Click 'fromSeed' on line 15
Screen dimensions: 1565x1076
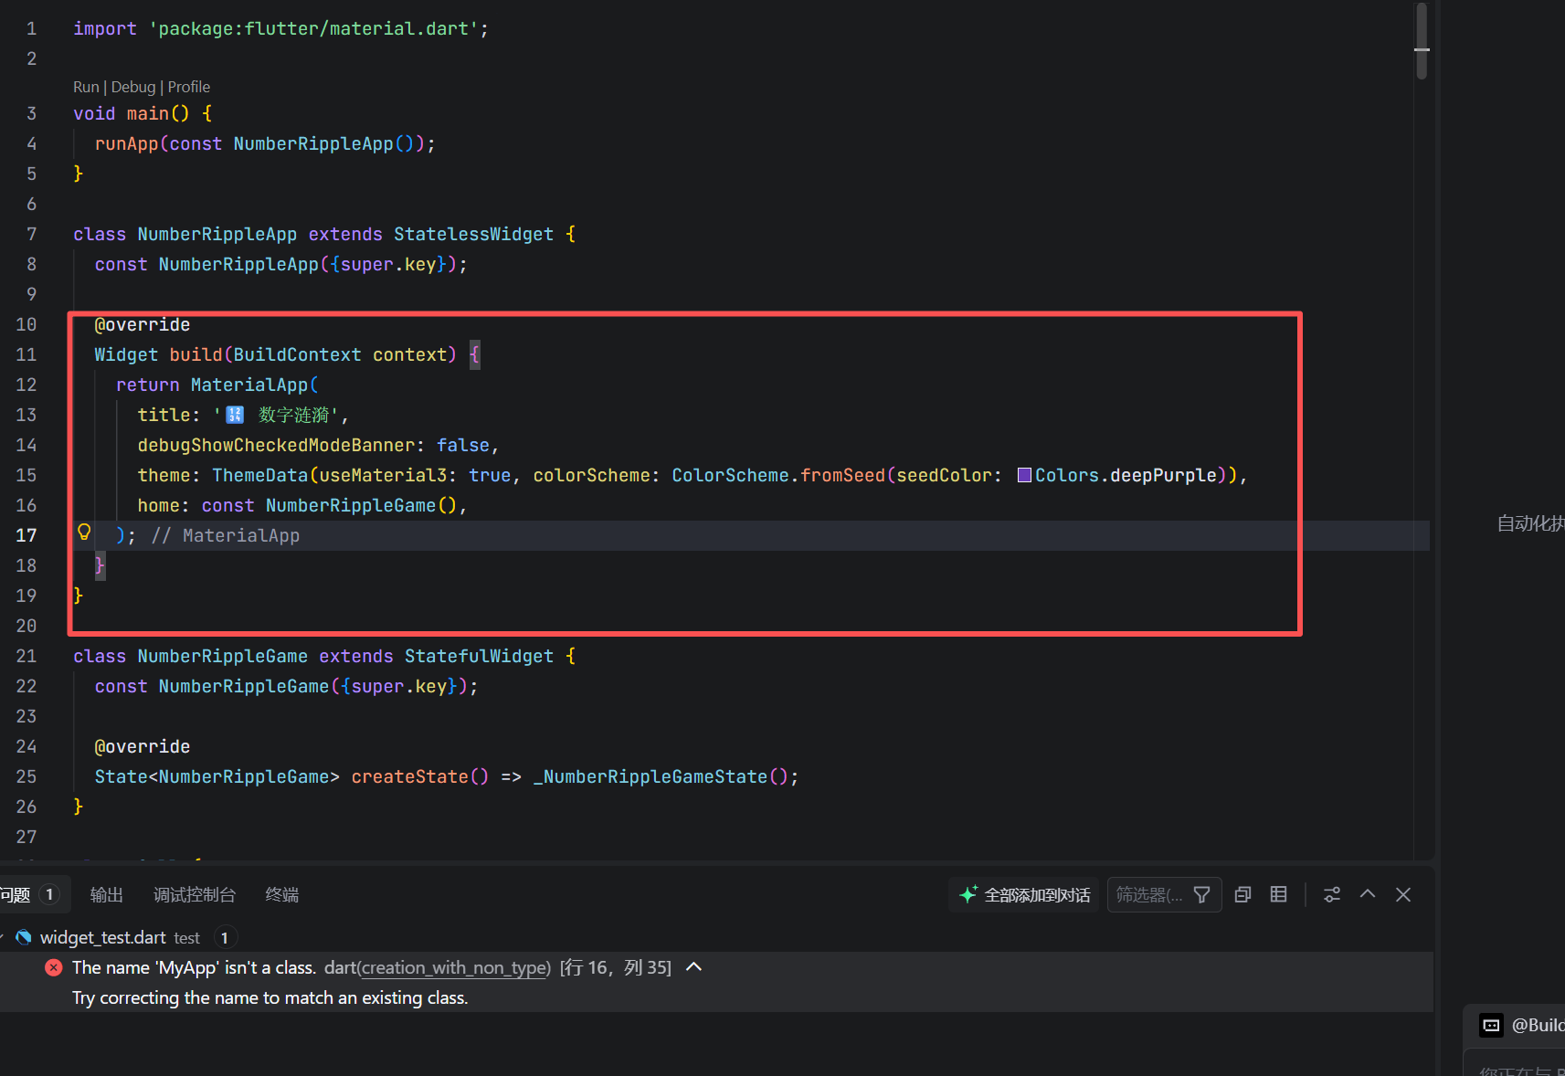[x=843, y=475]
